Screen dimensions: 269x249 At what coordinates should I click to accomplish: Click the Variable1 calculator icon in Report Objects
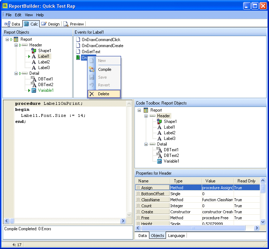tap(34, 90)
